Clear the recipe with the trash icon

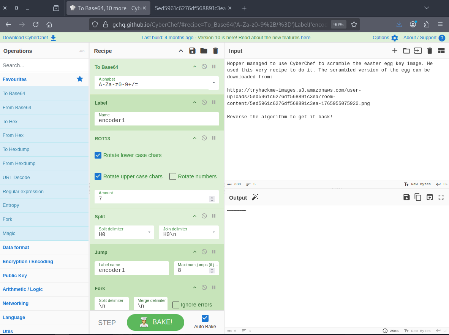(215, 51)
